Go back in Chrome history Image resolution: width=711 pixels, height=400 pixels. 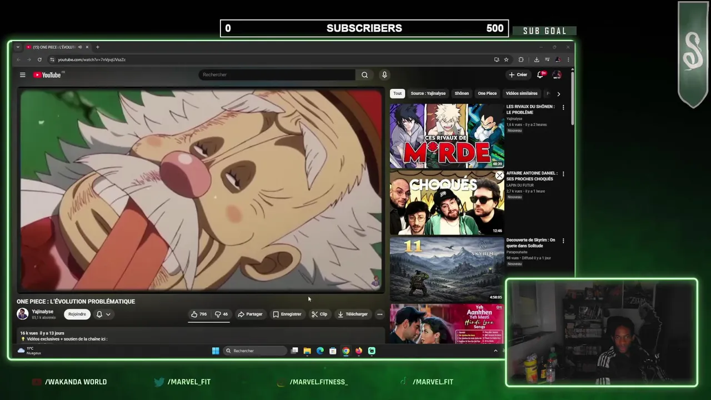(18, 59)
